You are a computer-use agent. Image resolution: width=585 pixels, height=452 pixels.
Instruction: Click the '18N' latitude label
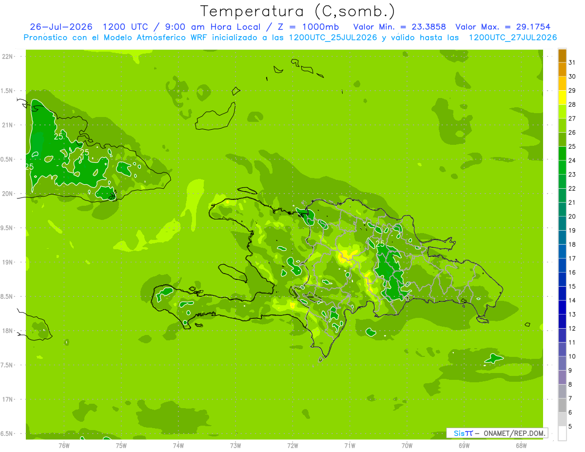click(8, 331)
